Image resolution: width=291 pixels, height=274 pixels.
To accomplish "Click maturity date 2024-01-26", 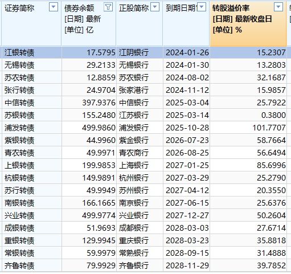I will (x=187, y=52).
